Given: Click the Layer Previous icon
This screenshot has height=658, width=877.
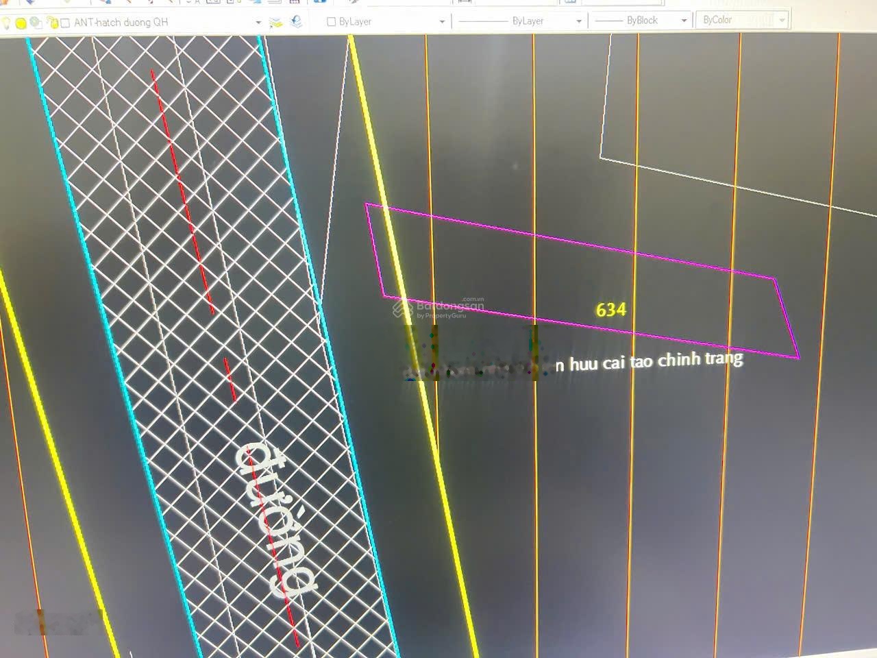Looking at the screenshot, I should click(x=296, y=22).
